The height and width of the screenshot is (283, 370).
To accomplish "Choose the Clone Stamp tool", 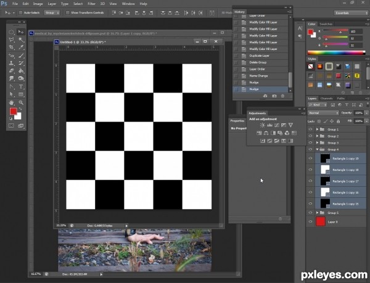I will [11, 63].
